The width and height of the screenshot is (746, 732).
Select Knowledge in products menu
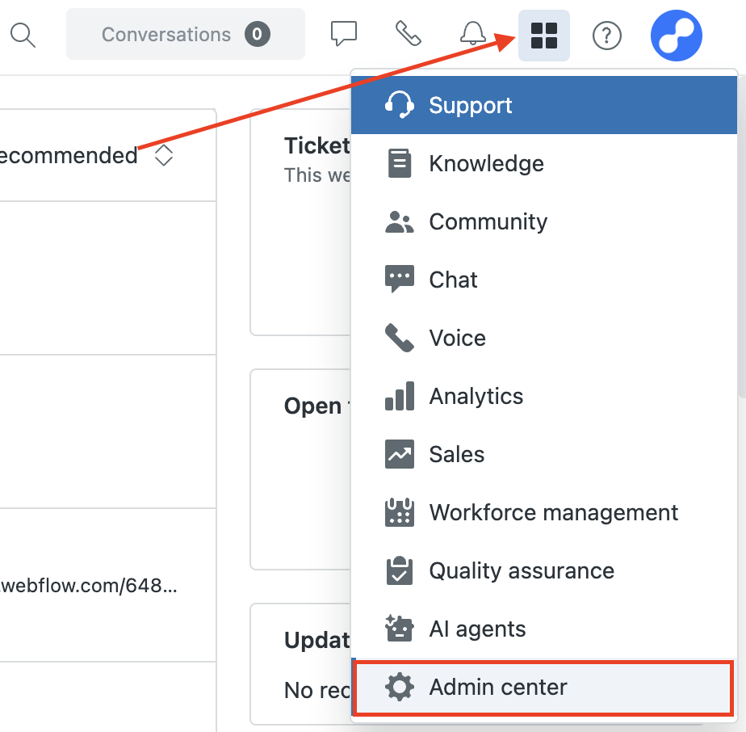(x=544, y=163)
